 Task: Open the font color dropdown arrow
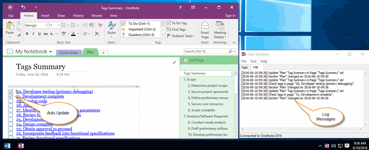pos(78,34)
